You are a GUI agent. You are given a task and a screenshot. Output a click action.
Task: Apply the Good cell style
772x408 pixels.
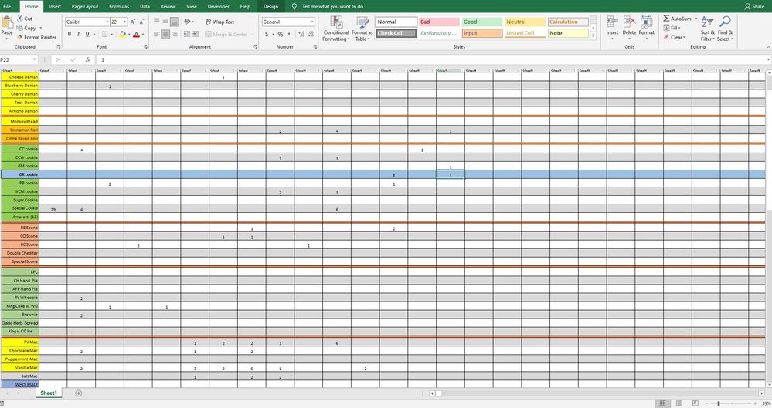pyautogui.click(x=482, y=22)
